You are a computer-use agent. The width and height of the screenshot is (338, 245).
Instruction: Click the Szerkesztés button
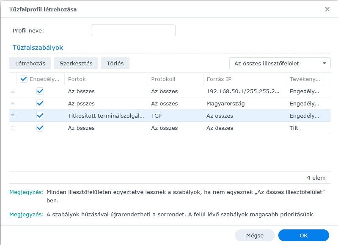tap(76, 63)
